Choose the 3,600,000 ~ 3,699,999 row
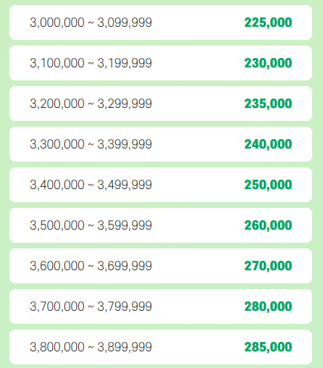323x368 pixels. [x=161, y=266]
